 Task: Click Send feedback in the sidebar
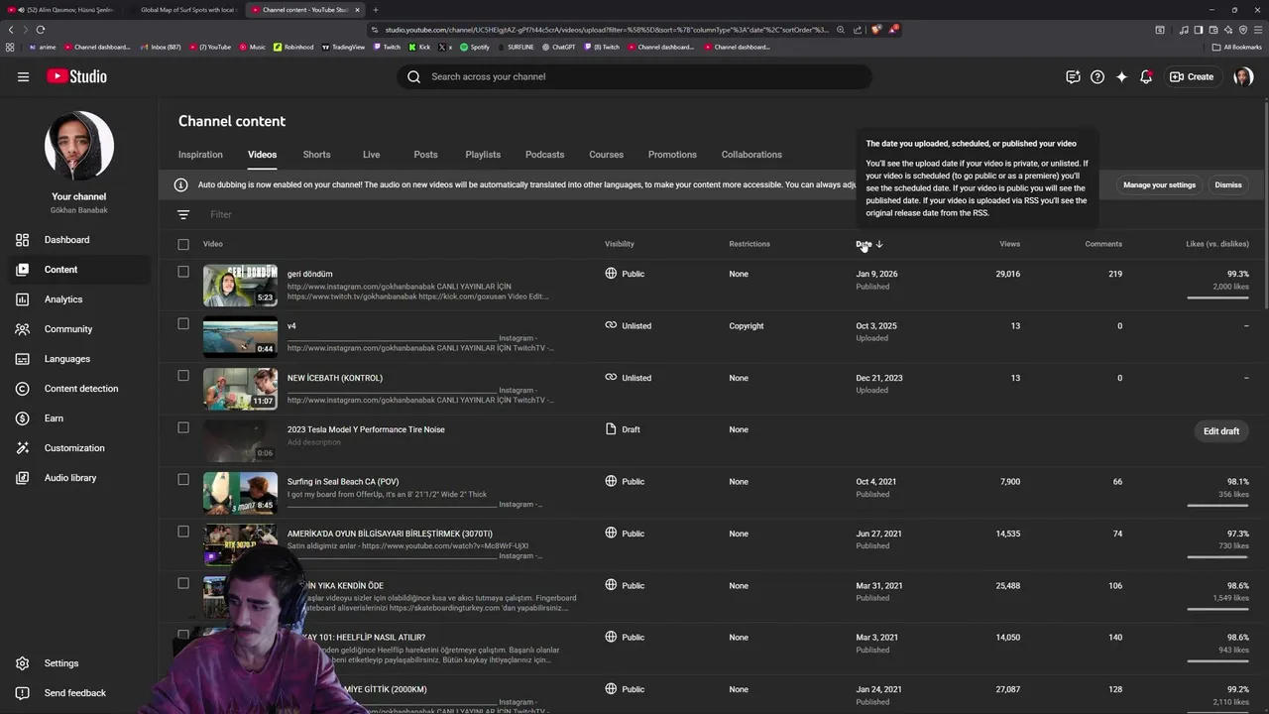tap(79, 693)
